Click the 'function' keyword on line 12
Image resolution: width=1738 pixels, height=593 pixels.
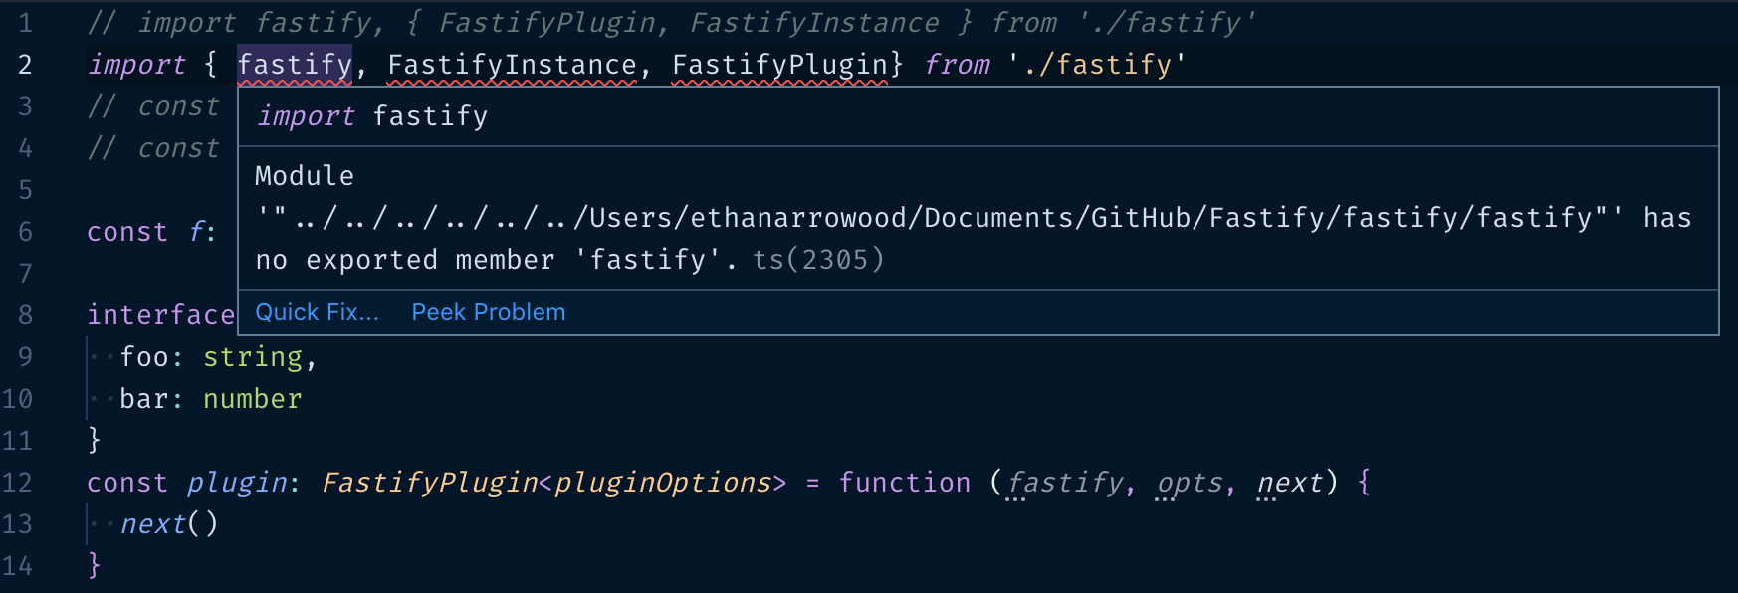click(905, 483)
